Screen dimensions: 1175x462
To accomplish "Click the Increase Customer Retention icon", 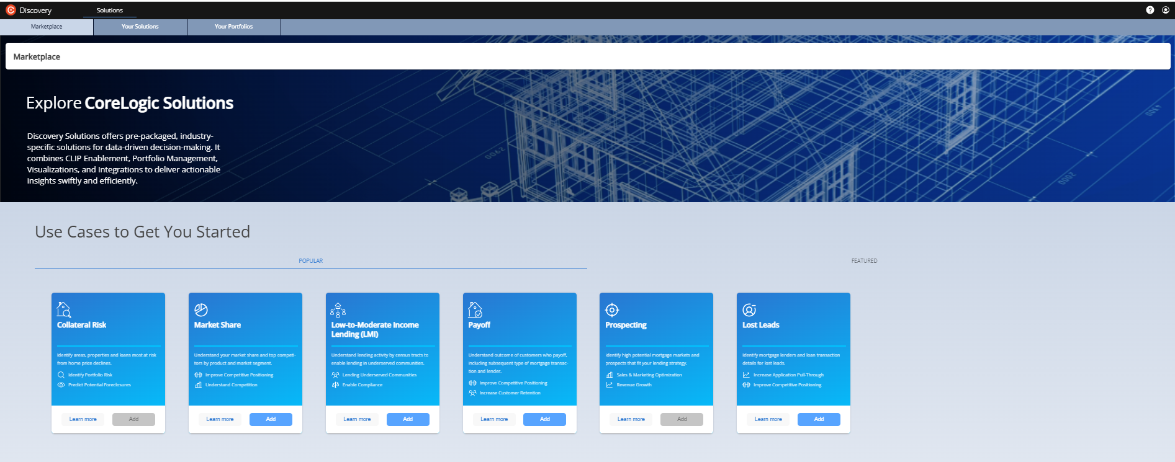I will [x=472, y=393].
